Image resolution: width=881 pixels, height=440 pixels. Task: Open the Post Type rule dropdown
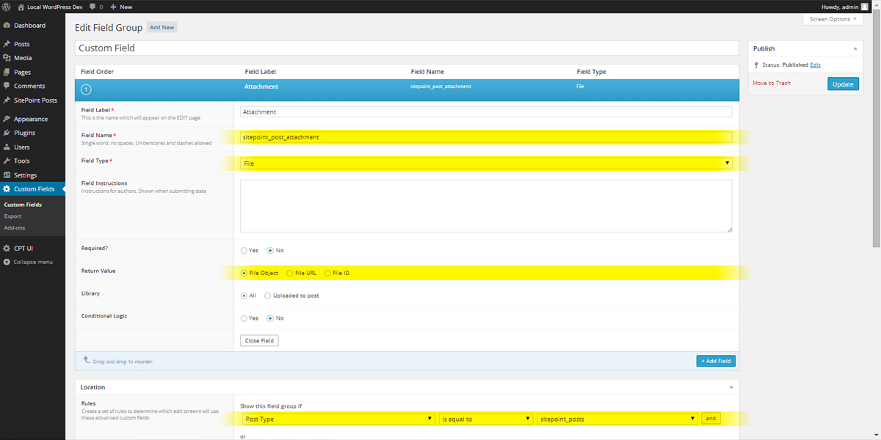tap(338, 419)
